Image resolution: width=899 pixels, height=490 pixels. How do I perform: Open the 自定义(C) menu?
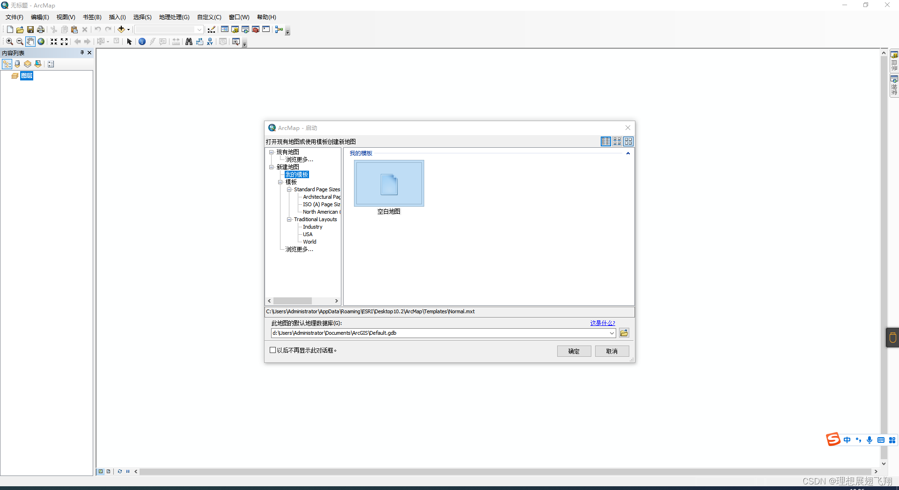tap(209, 17)
